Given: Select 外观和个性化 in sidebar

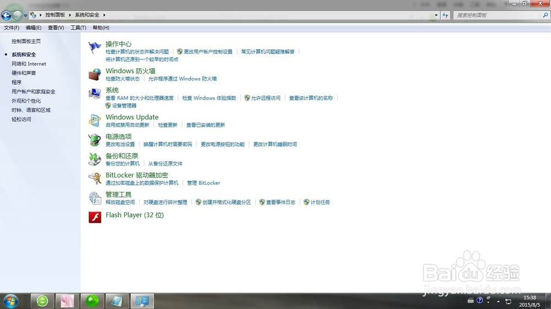Looking at the screenshot, I should [x=26, y=101].
